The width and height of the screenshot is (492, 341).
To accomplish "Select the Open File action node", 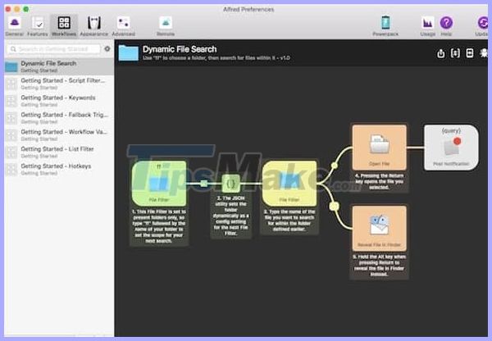I will 380,148.
